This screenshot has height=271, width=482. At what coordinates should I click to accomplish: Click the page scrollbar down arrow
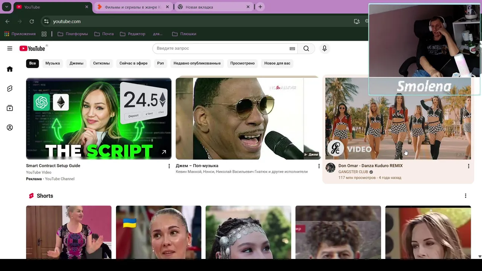(x=479, y=256)
